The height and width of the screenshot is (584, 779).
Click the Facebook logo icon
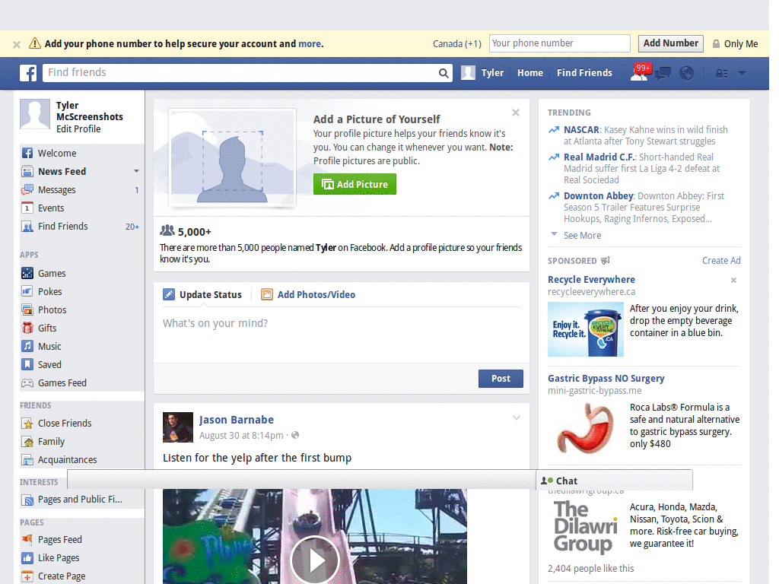pyautogui.click(x=28, y=73)
